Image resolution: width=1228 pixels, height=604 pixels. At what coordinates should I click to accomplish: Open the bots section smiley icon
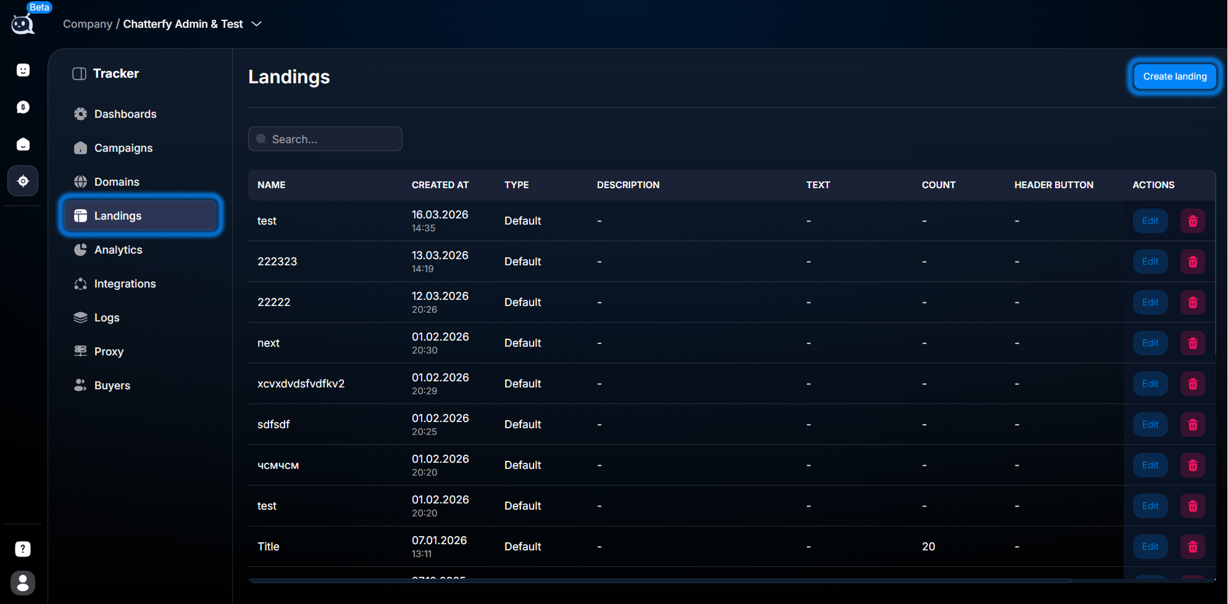(x=23, y=70)
